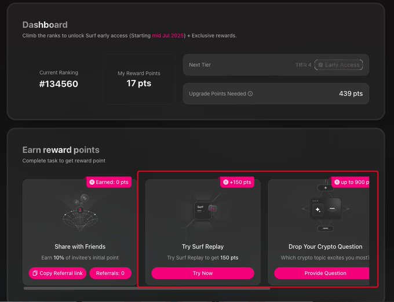Click the Upgrade Points Needed 439 pts row
The height and width of the screenshot is (302, 394).
click(276, 93)
